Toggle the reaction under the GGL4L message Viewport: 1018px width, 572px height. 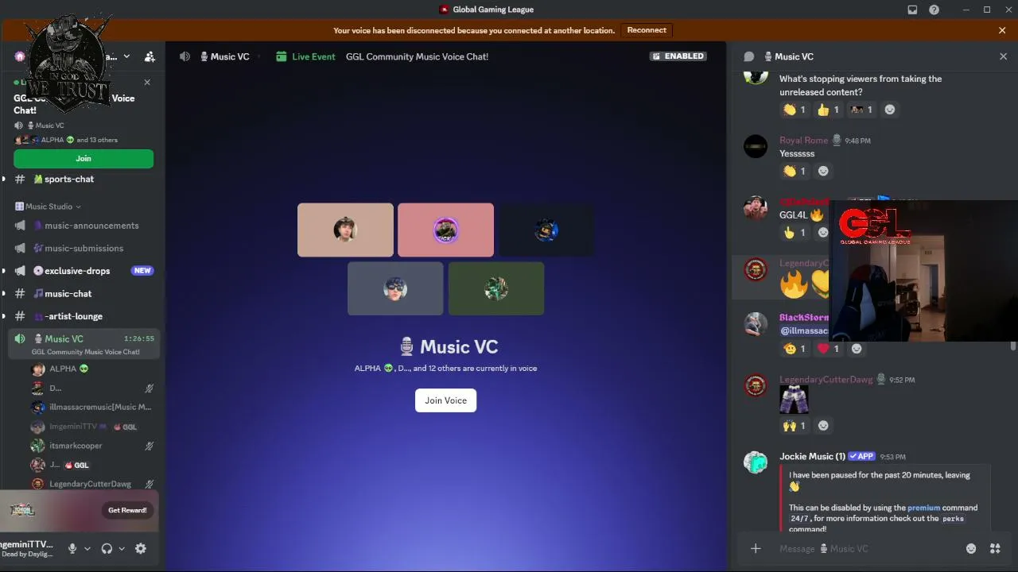tap(794, 233)
